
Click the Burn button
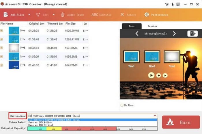pos(181,122)
